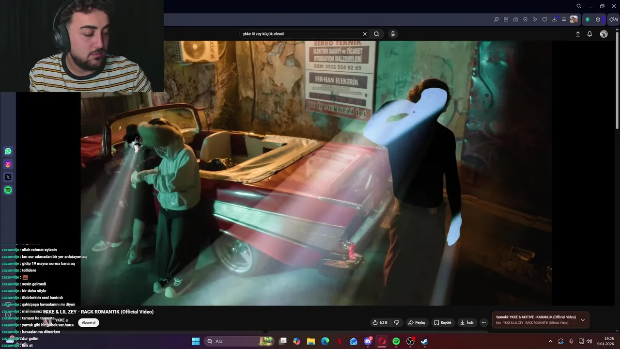Viewport: 620px width, 349px height.
Task: Open the Windows Start menu
Action: click(196, 341)
